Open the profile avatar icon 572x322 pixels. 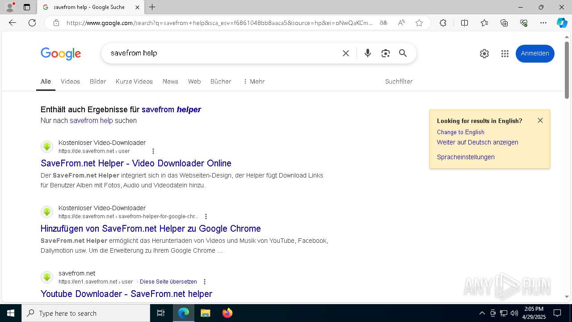point(9,7)
